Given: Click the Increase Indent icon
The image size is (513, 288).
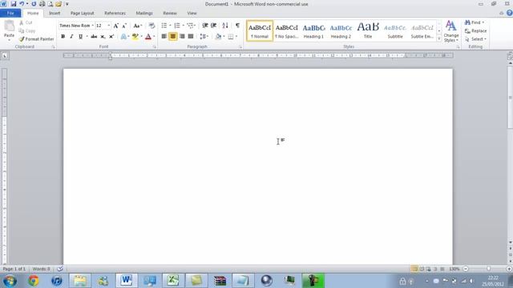Looking at the screenshot, I should 214,26.
